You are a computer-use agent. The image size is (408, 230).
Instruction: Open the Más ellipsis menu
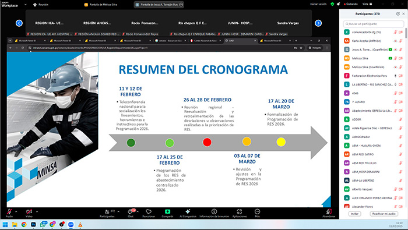pyautogui.click(x=257, y=211)
